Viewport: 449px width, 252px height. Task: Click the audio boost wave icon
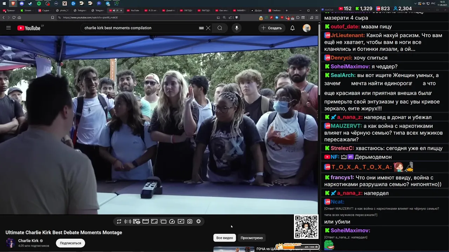[x=128, y=222]
